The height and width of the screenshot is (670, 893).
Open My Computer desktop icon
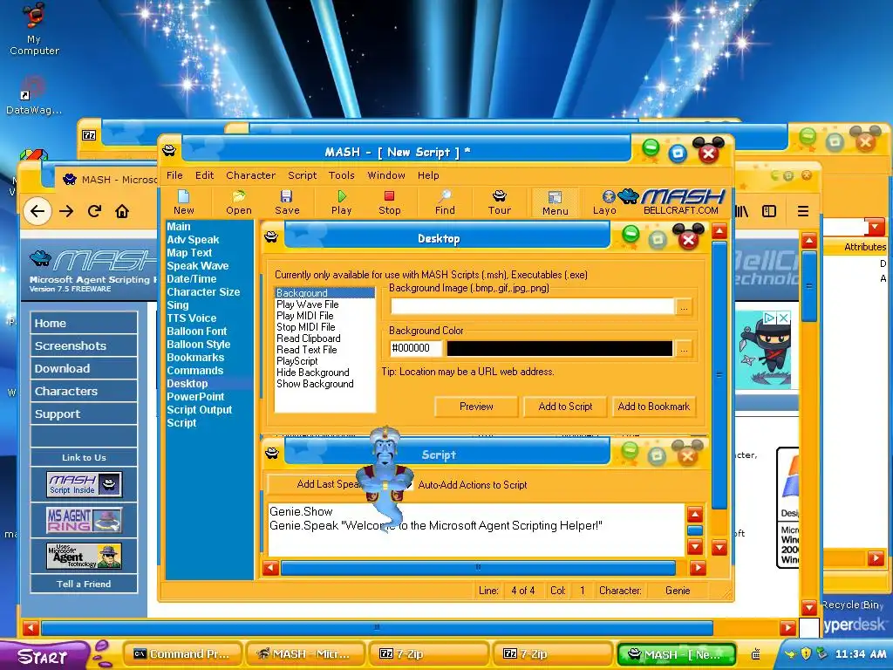tap(34, 30)
